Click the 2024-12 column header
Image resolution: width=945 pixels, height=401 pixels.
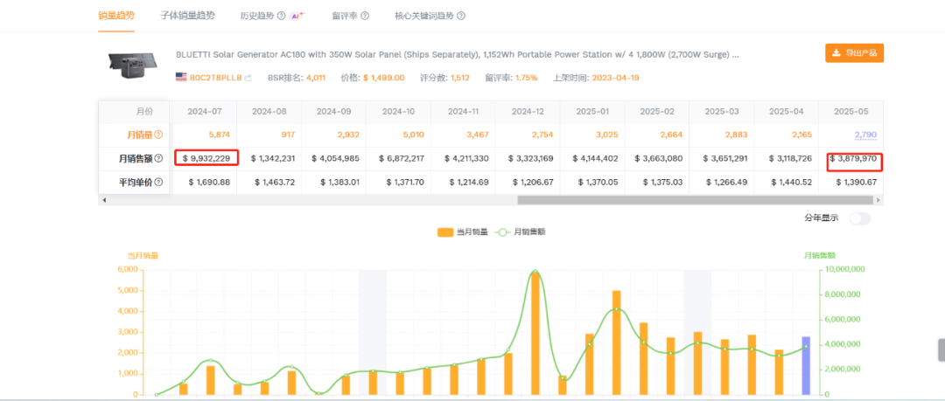coord(528,112)
